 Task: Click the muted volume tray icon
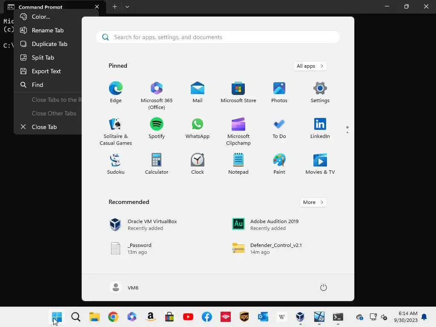point(384,317)
